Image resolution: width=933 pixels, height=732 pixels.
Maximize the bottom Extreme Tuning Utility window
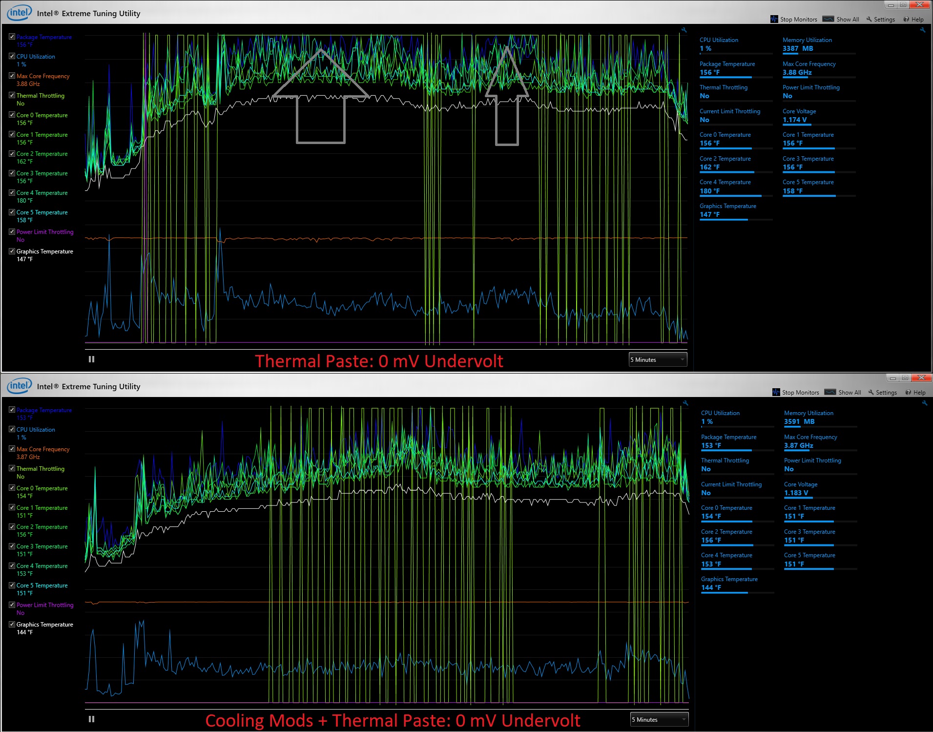point(905,378)
